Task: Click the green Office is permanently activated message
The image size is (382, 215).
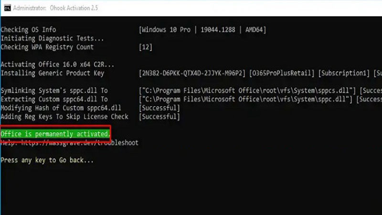Action: click(x=55, y=133)
